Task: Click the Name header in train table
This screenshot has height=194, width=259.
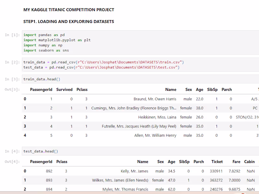Action: 171,90
